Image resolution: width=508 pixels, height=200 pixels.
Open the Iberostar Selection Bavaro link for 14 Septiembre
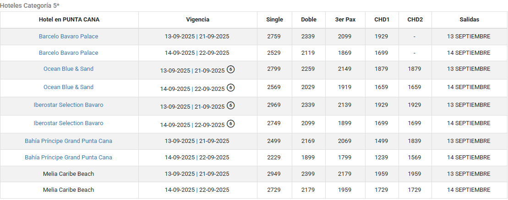pos(69,123)
